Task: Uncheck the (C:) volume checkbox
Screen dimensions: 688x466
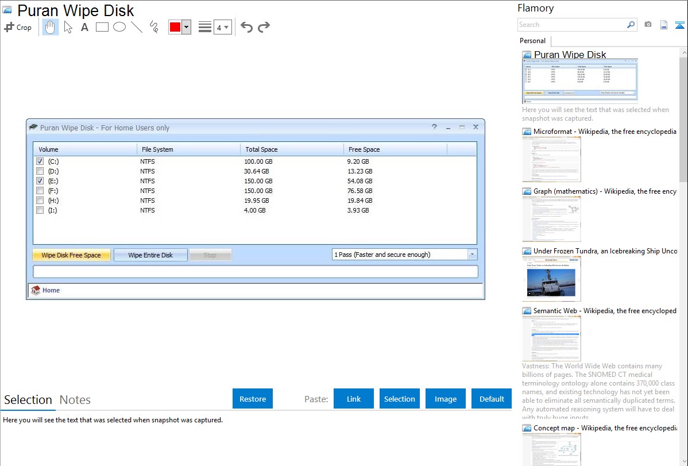Action: click(40, 161)
